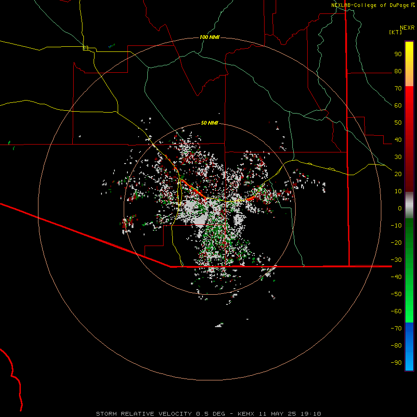This screenshot has width=417, height=417.
Task: Click the -50 value on the velocity scale
Action: 396,294
